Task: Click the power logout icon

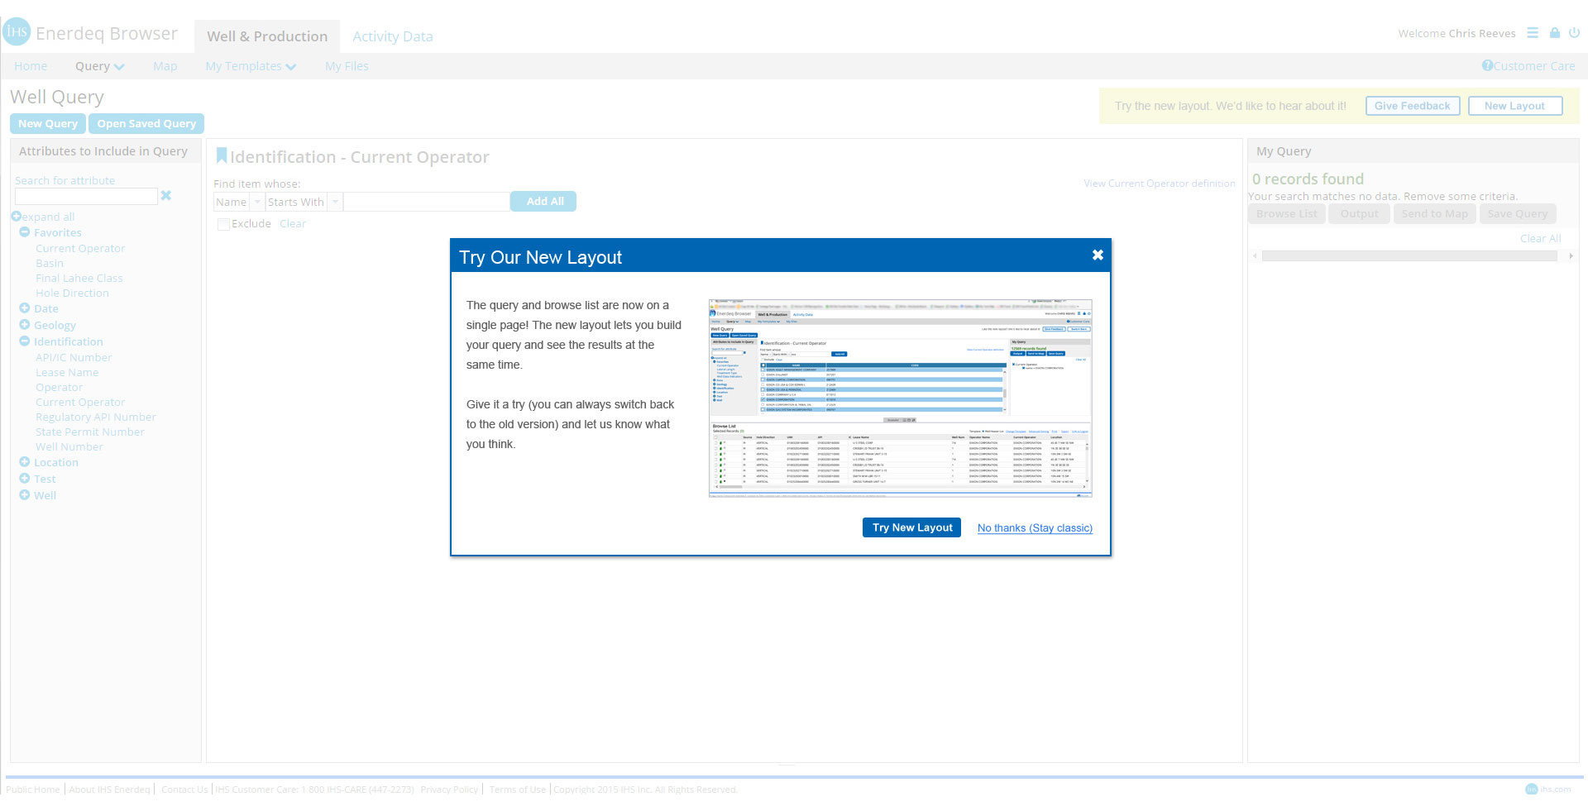Action: coord(1575,33)
